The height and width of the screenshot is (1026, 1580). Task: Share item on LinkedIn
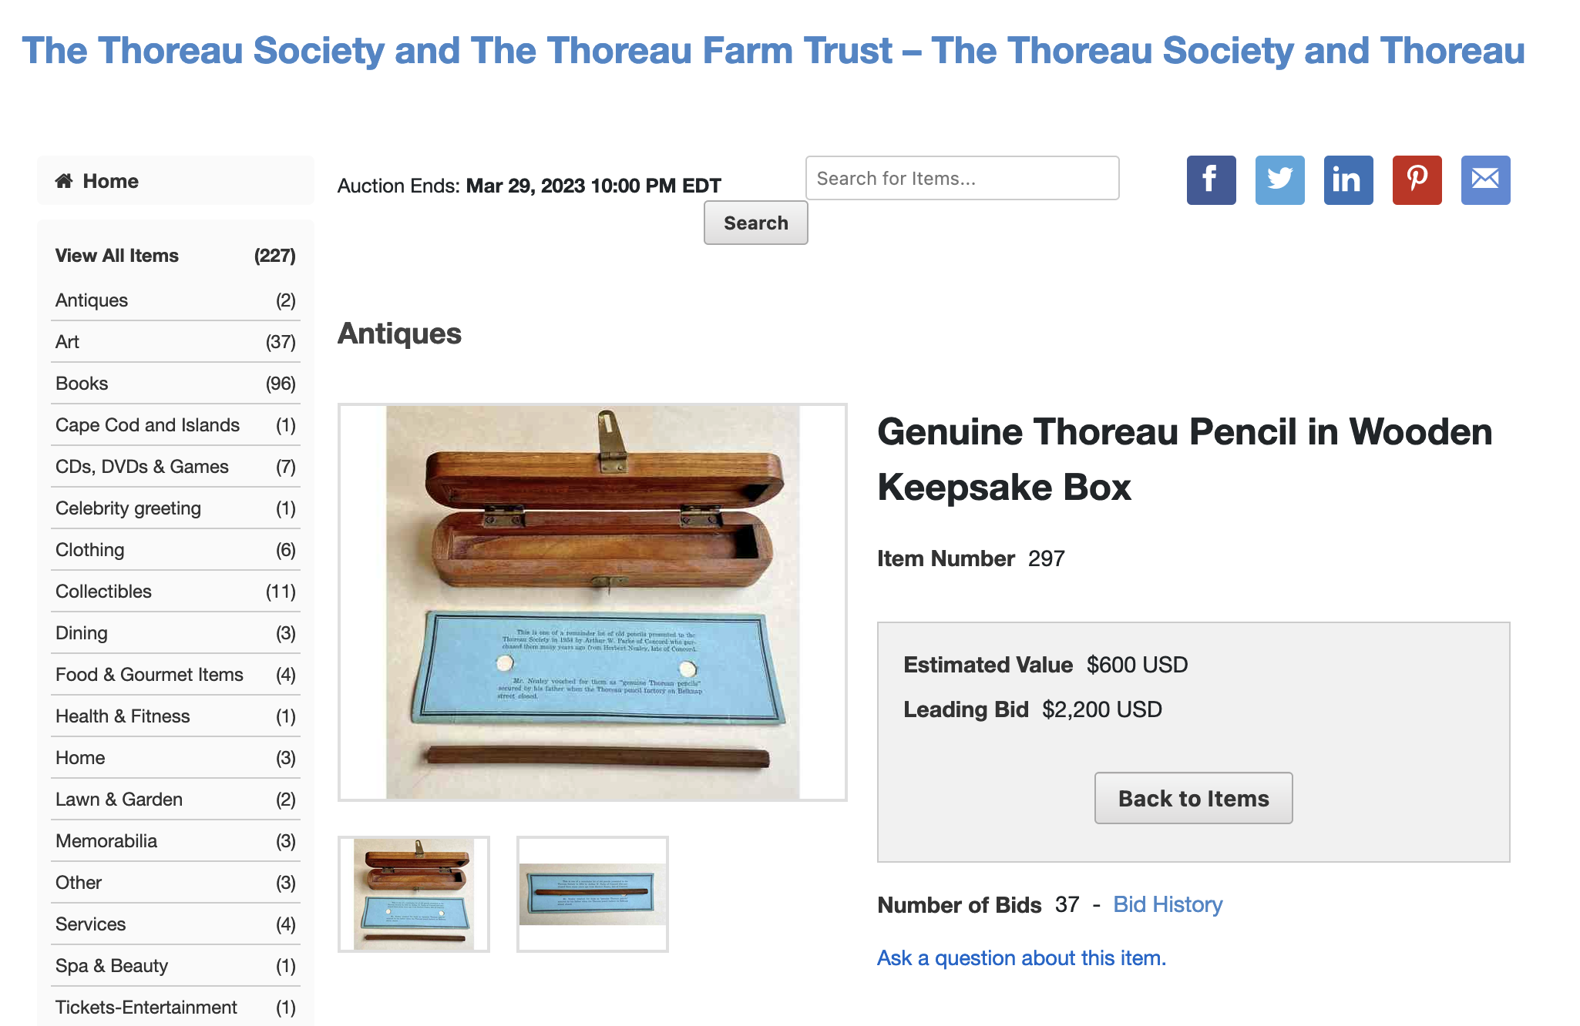click(x=1348, y=180)
